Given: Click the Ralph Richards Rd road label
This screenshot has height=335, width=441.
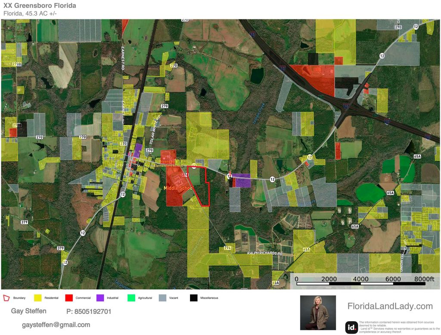Looking at the screenshot, I should [264, 253].
